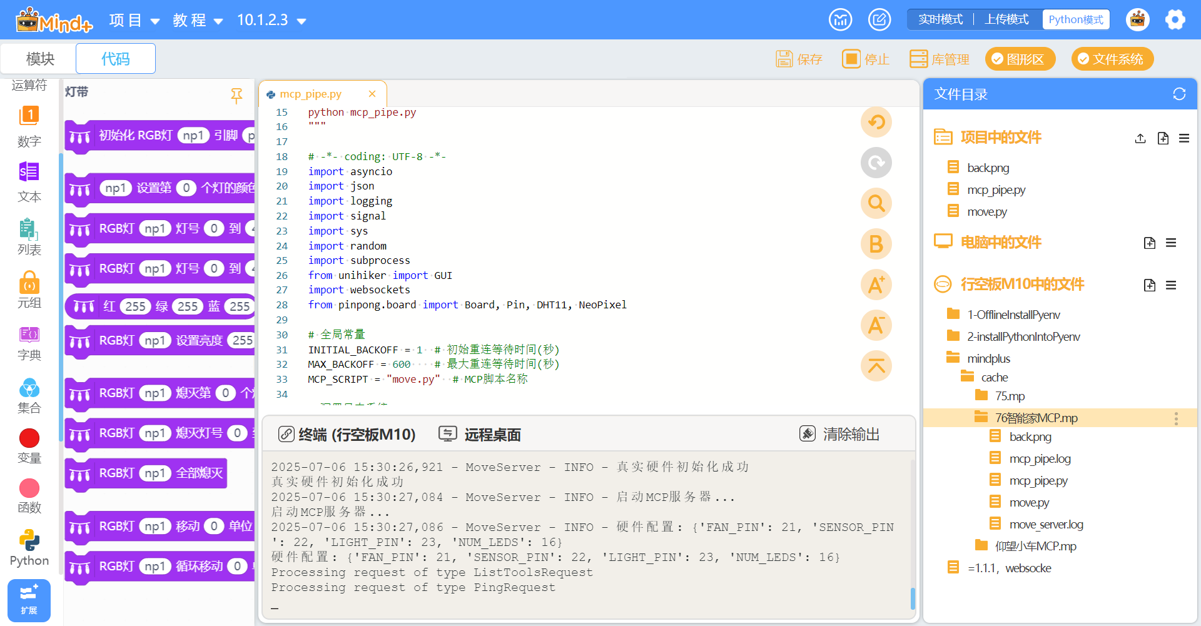
Task: Toggle the 图形区 panel
Action: coord(1020,59)
